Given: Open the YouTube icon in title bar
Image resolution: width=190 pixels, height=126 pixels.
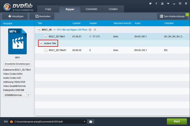Looking at the screenshot, I should click(x=162, y=4).
